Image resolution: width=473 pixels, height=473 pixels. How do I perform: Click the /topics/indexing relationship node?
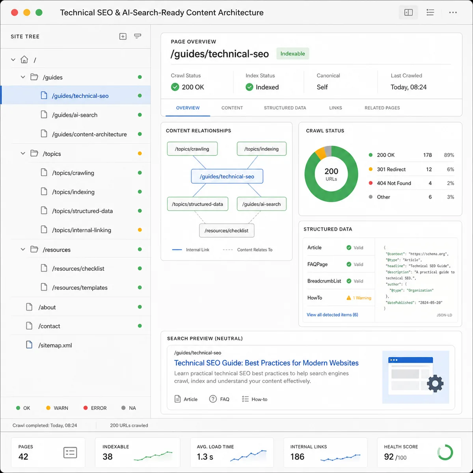click(x=262, y=149)
